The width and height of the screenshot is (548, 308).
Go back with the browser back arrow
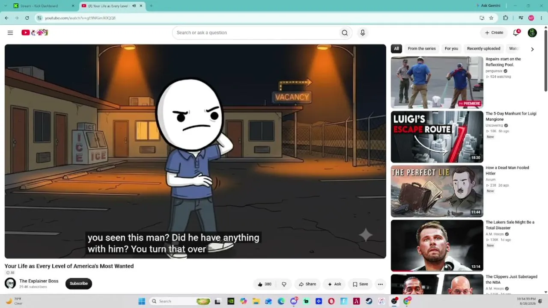(x=6, y=18)
